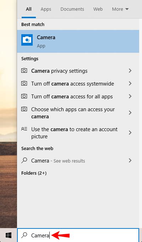
Task: Open Turn off camera access systemwide
Action: [x=78, y=84]
